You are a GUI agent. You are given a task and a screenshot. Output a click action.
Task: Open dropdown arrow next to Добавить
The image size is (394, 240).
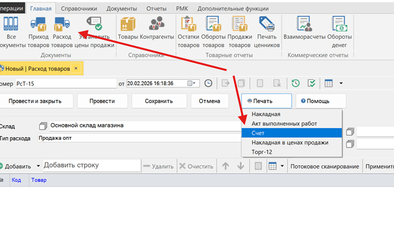coord(38,166)
